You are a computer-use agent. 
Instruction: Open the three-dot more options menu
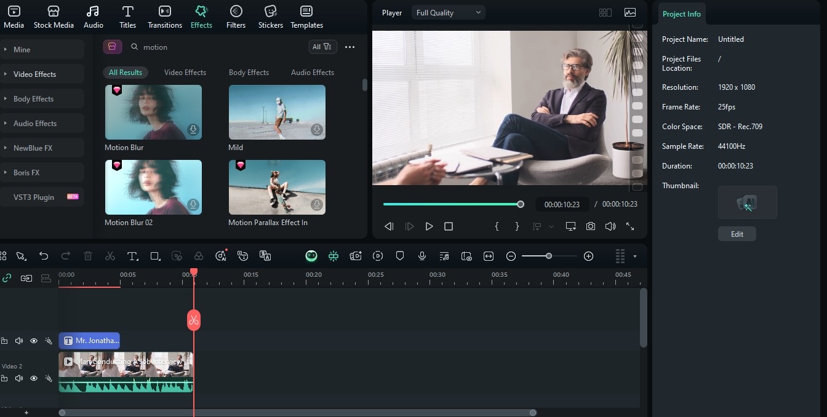click(x=350, y=47)
